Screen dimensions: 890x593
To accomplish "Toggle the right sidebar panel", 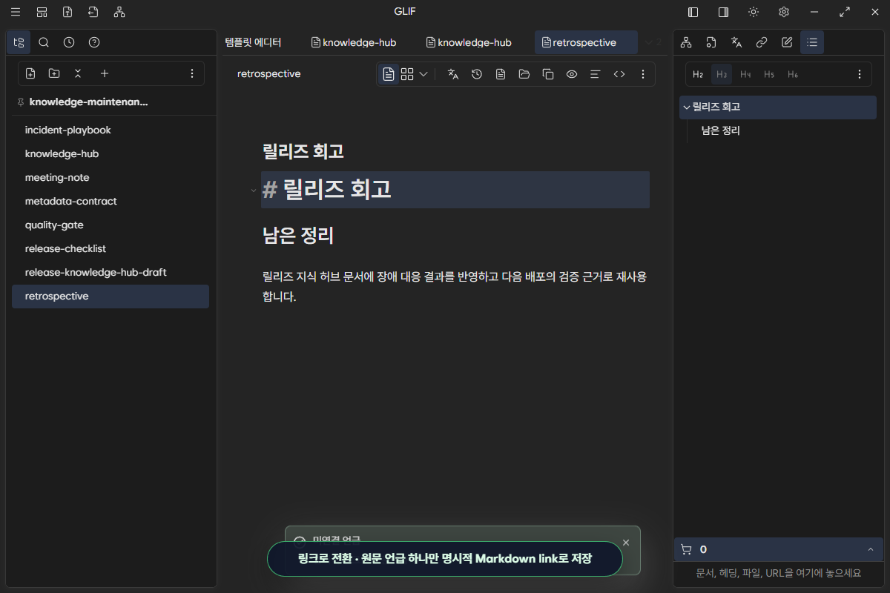I will click(x=723, y=12).
